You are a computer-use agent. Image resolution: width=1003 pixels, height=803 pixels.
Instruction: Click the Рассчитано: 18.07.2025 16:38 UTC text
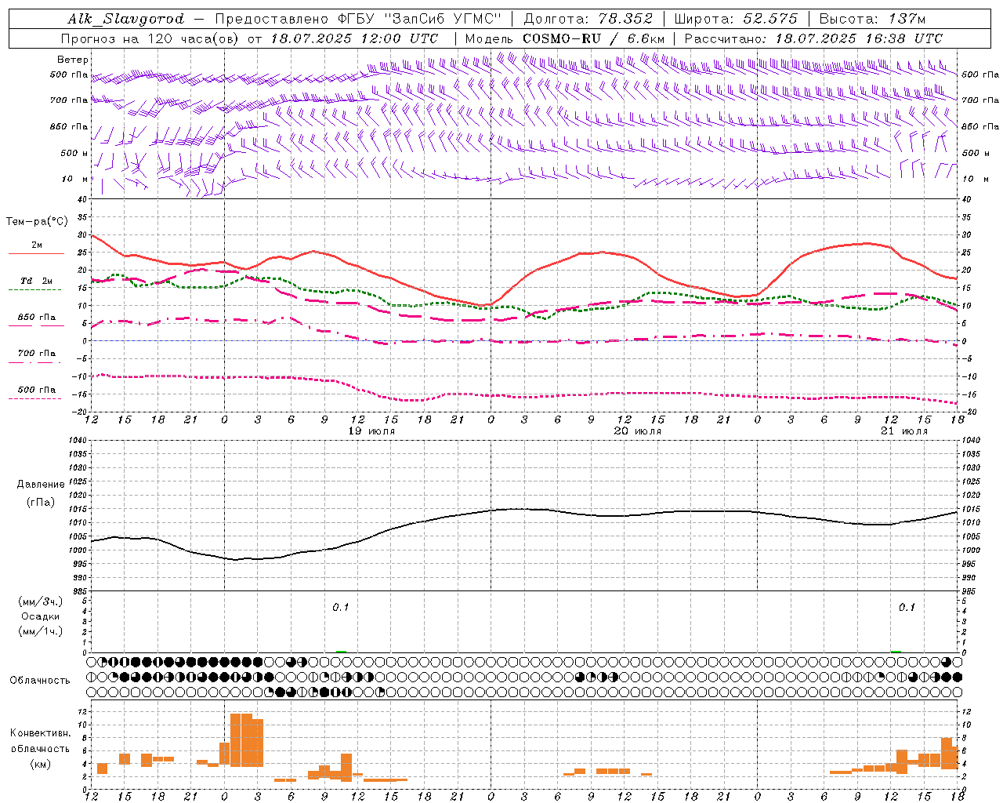pos(813,38)
